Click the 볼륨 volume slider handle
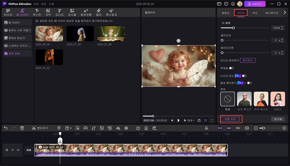The width and height of the screenshot is (290, 166). click(233, 28)
